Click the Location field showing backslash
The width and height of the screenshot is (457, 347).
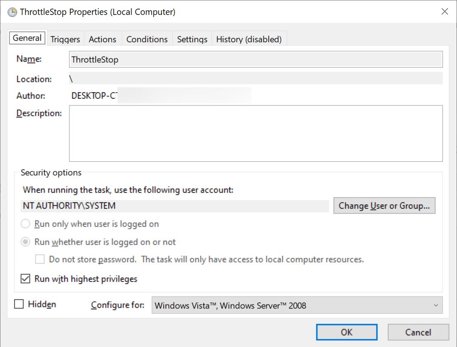tap(256, 78)
